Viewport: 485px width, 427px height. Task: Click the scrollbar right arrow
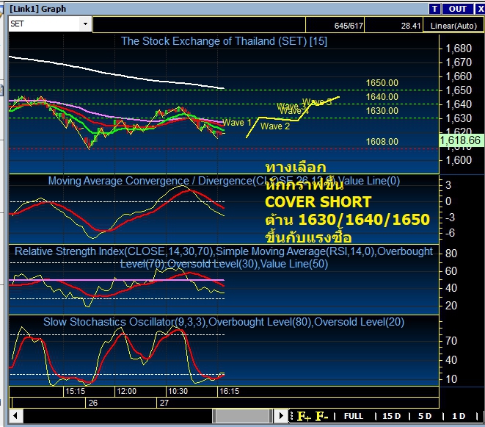pyautogui.click(x=280, y=416)
